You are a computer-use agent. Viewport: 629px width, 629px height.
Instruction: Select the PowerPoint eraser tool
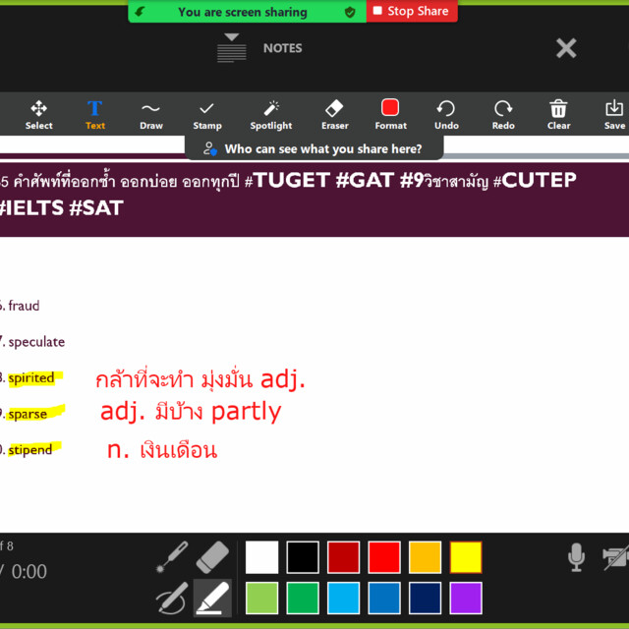click(x=212, y=557)
